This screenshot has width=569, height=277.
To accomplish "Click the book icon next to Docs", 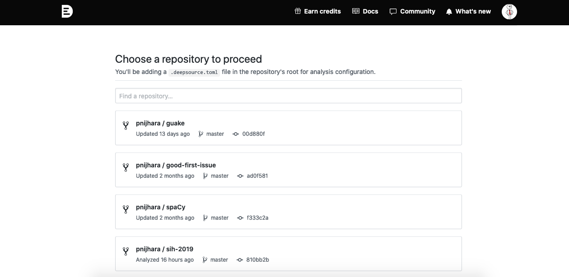I will 355,11.
